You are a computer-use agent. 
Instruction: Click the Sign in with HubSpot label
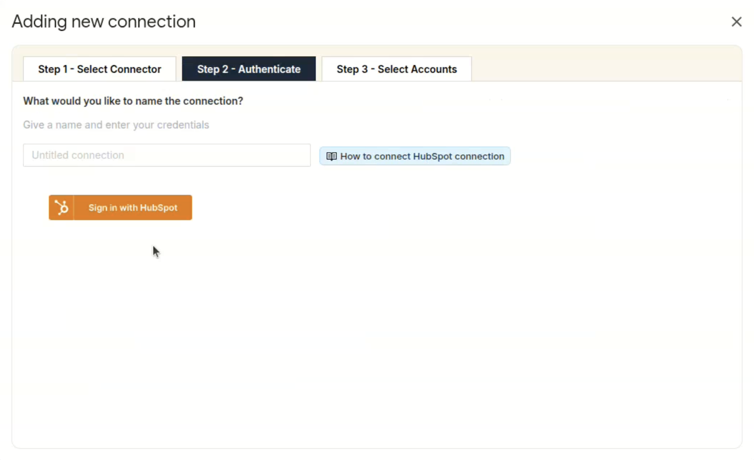pos(133,207)
